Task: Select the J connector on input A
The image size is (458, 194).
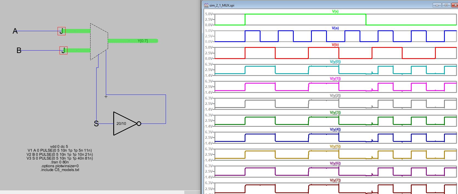Action: (x=61, y=31)
